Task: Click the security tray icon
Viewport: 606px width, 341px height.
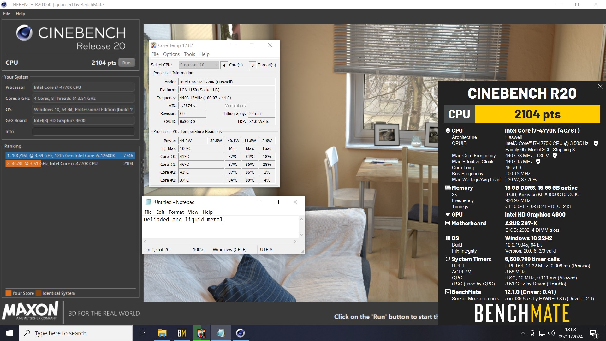Action: [532, 333]
